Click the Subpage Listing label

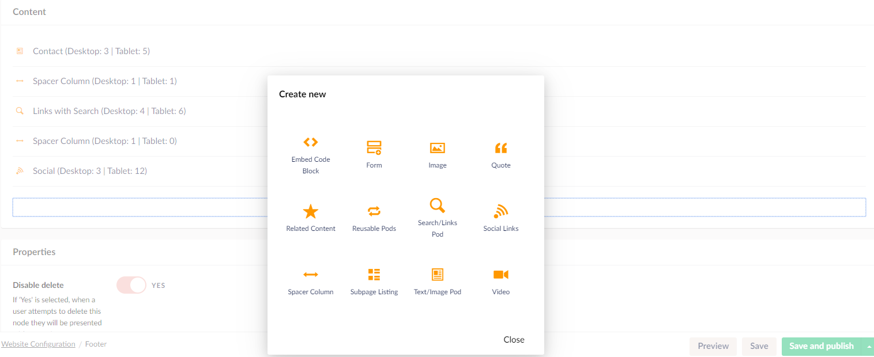[374, 292]
